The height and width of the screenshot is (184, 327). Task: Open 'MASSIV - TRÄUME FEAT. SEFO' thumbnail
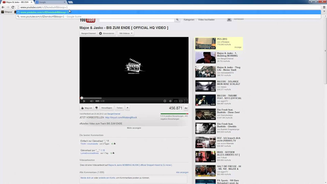tap(205, 100)
